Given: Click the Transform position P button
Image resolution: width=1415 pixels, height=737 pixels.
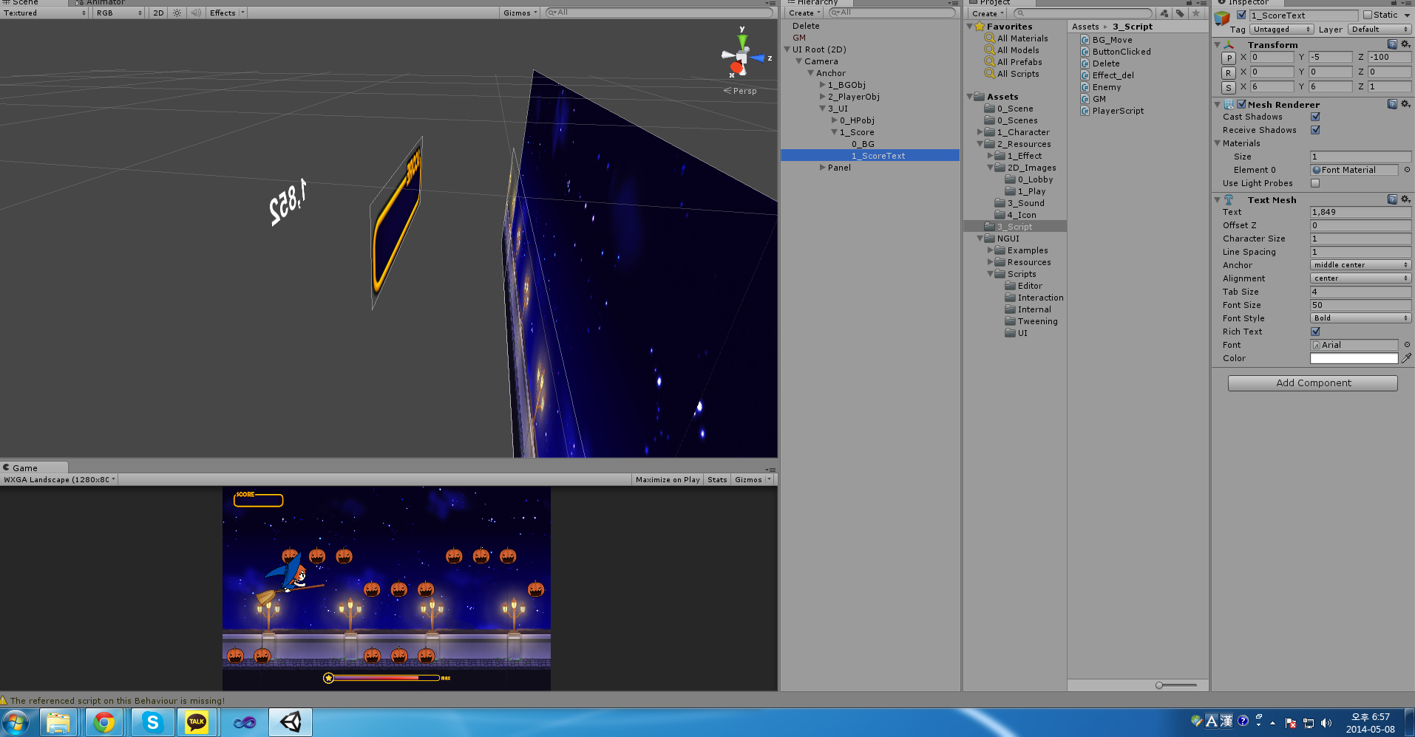Looking at the screenshot, I should [x=1229, y=58].
